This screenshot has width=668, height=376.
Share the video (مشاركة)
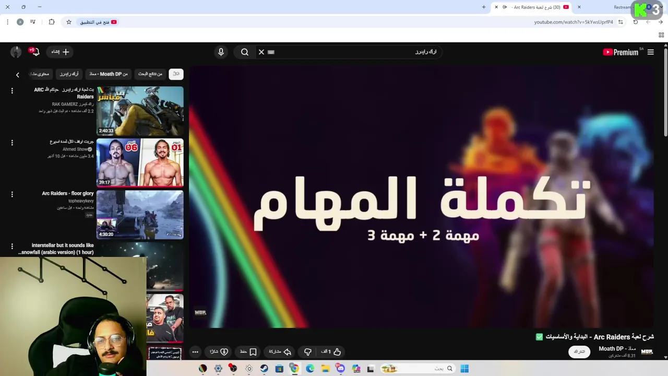click(280, 351)
